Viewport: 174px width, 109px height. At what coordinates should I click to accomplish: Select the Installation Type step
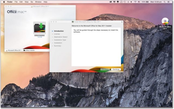point(60,40)
